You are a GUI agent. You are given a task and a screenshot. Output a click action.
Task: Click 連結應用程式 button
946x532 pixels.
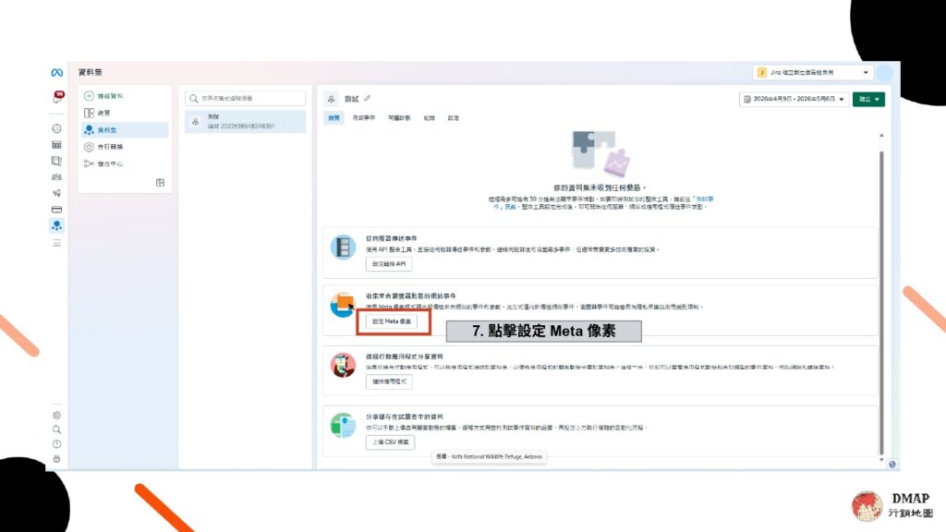[x=389, y=381]
